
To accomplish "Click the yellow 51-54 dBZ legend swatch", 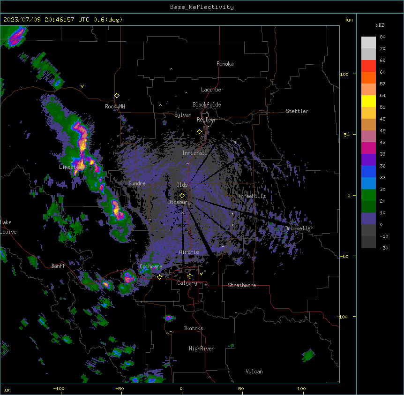I will pos(368,101).
